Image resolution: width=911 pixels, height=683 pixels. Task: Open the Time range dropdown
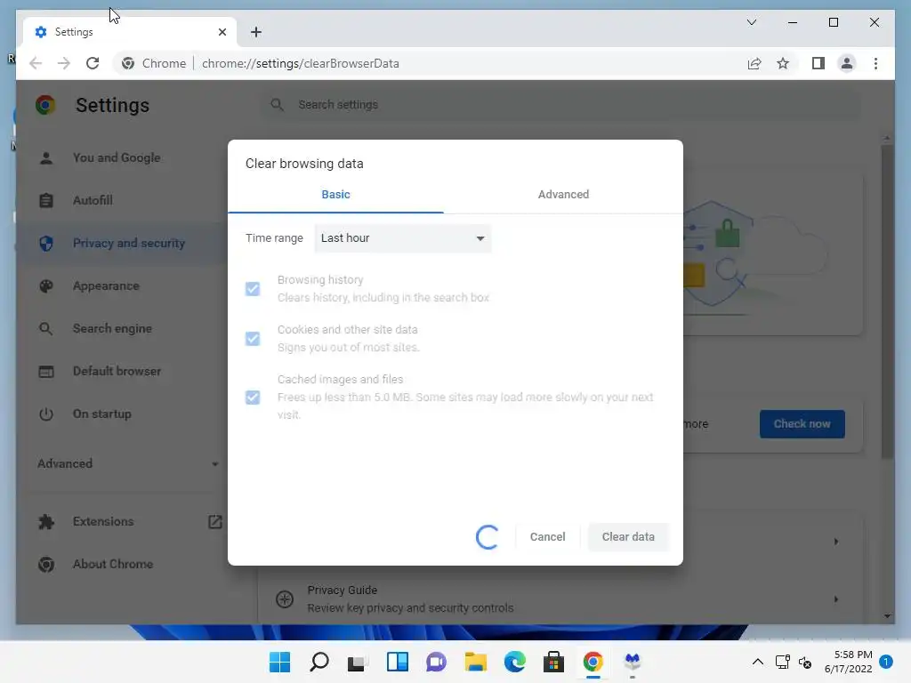(x=403, y=238)
